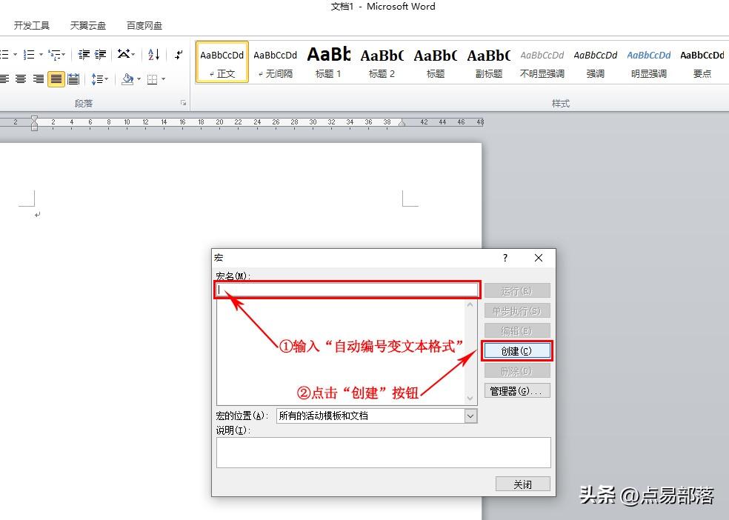
Task: Expand multilevel list dropdown arrow
Action: pyautogui.click(x=64, y=55)
